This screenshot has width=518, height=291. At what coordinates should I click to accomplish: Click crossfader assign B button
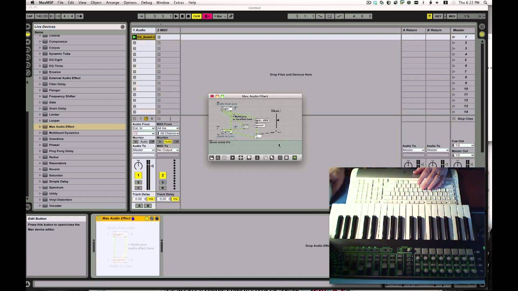tap(148, 206)
